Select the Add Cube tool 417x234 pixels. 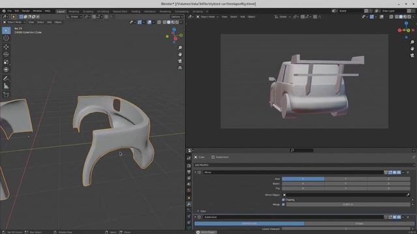(6, 94)
